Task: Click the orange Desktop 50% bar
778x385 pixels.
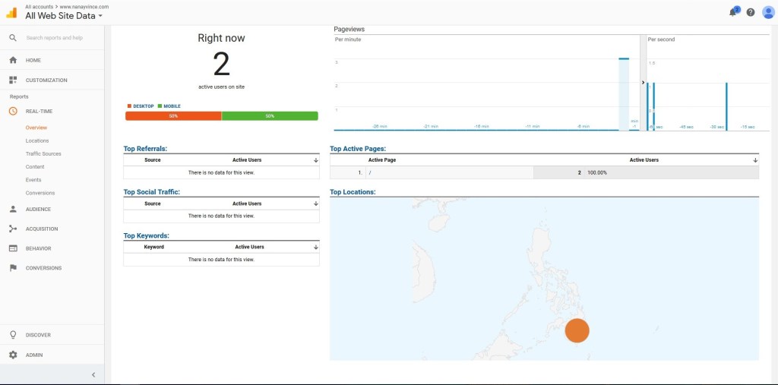Action: tap(173, 116)
